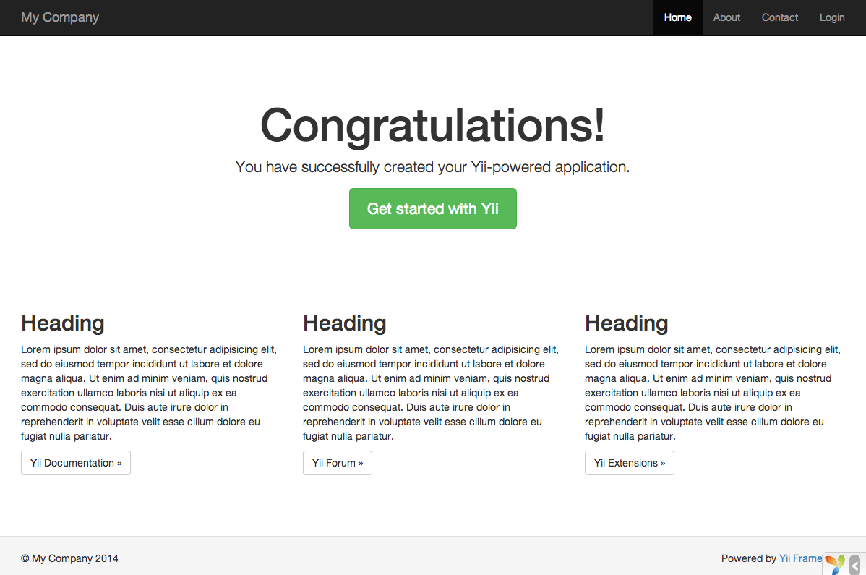Browse Yii Extensions

tap(629, 462)
